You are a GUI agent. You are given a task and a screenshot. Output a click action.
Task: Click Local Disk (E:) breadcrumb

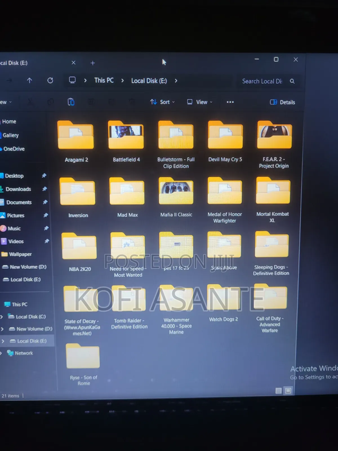click(x=149, y=81)
